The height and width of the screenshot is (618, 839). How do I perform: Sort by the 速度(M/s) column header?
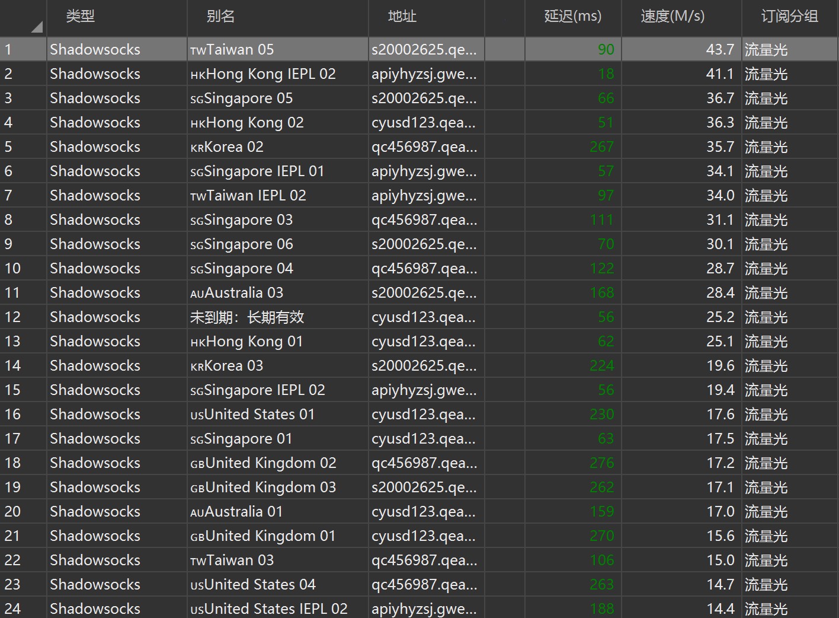(x=673, y=17)
